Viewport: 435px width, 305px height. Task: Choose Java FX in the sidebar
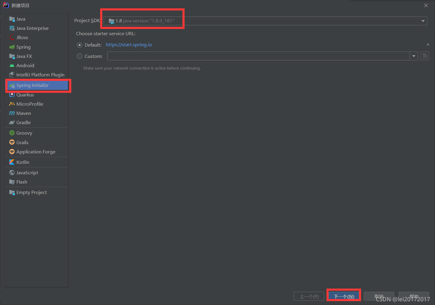37,56
